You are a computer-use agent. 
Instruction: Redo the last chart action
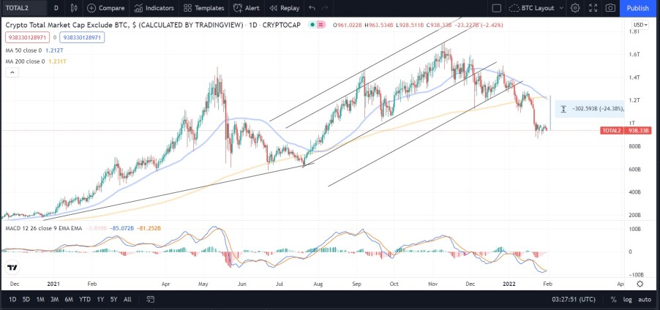(x=325, y=8)
